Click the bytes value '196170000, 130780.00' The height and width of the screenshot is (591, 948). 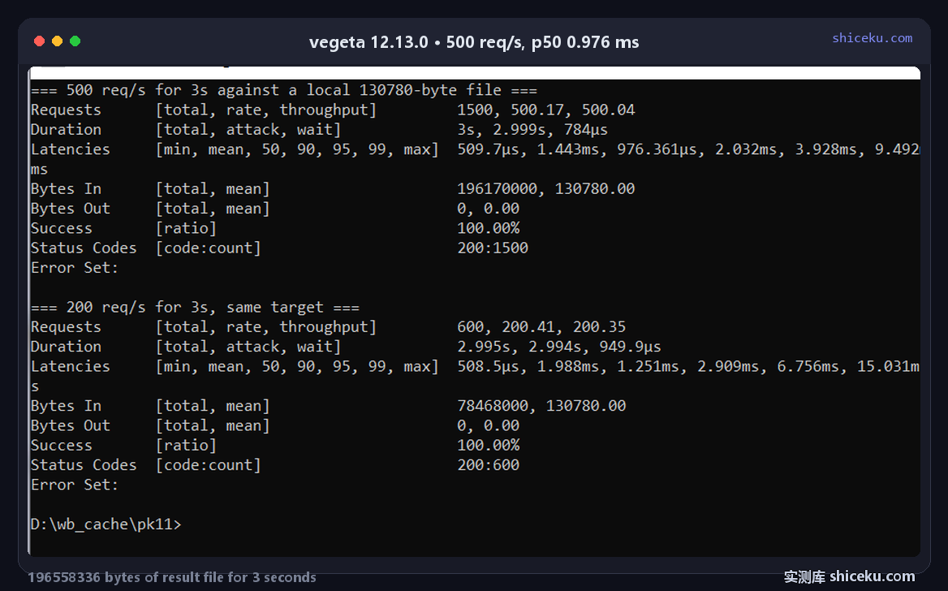pyautogui.click(x=546, y=188)
